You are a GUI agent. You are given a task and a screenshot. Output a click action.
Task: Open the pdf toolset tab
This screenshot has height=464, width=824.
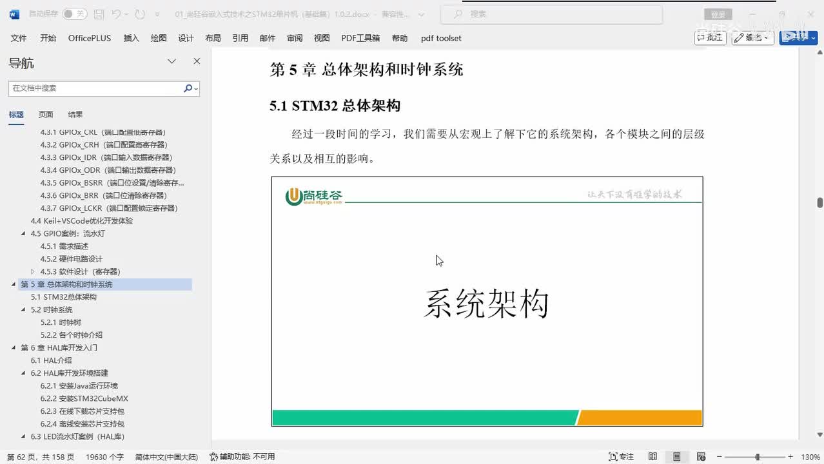(441, 38)
